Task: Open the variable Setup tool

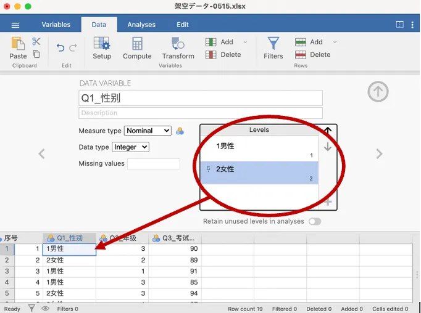Action: pyautogui.click(x=102, y=48)
